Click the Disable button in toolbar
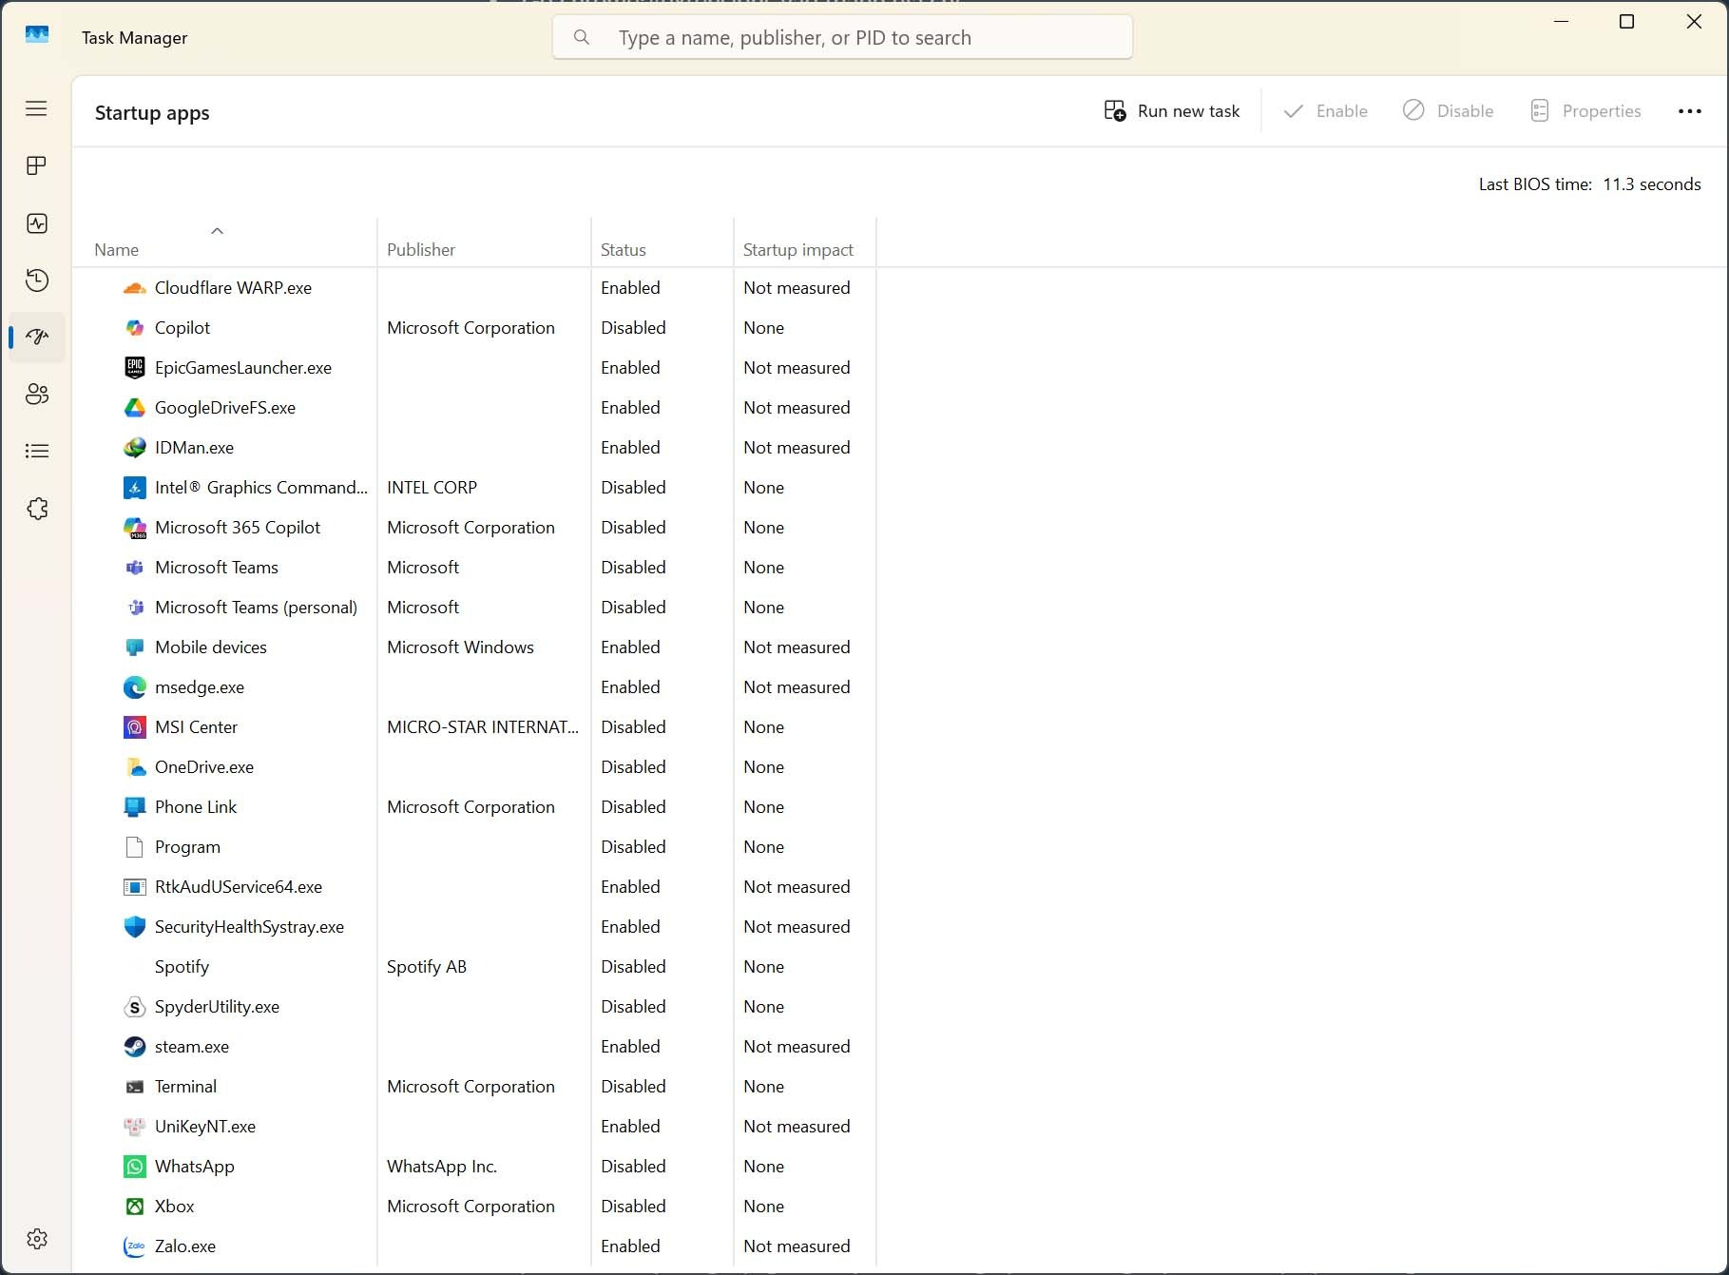 pyautogui.click(x=1448, y=111)
